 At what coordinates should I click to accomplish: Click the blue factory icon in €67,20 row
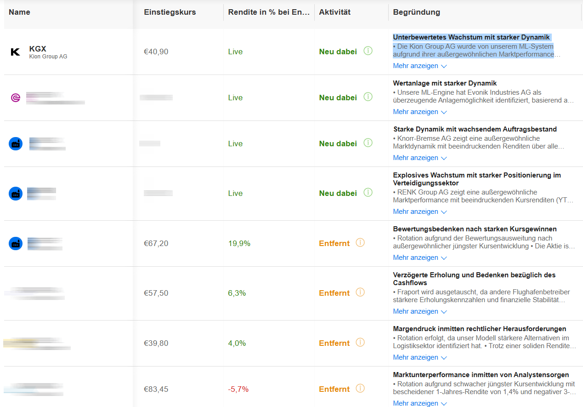tap(16, 243)
